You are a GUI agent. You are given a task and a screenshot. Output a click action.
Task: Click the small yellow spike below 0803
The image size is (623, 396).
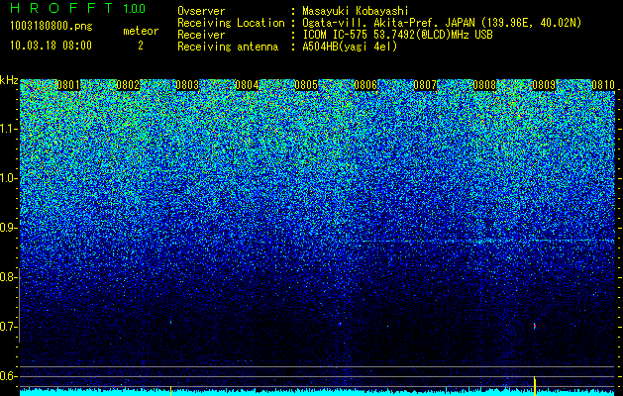click(x=170, y=391)
